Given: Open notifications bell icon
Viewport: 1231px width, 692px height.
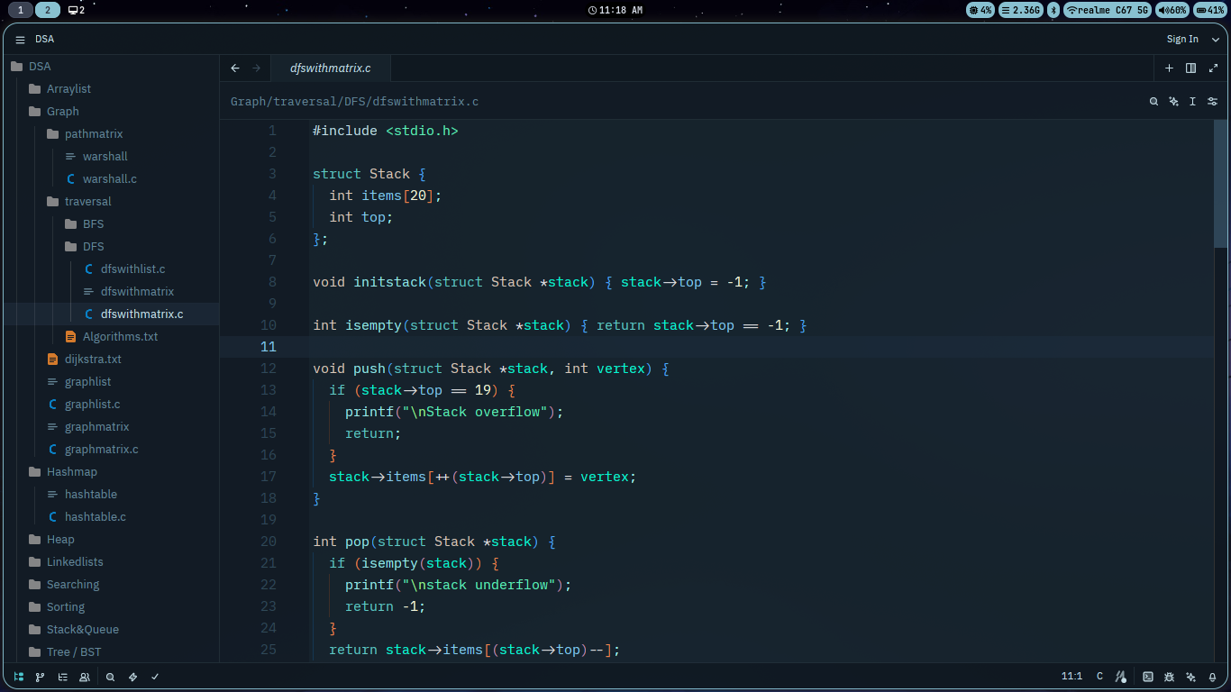Looking at the screenshot, I should [x=1213, y=677].
